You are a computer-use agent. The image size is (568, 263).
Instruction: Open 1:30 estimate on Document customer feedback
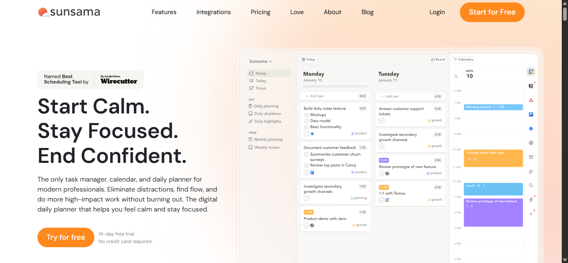(x=363, y=147)
